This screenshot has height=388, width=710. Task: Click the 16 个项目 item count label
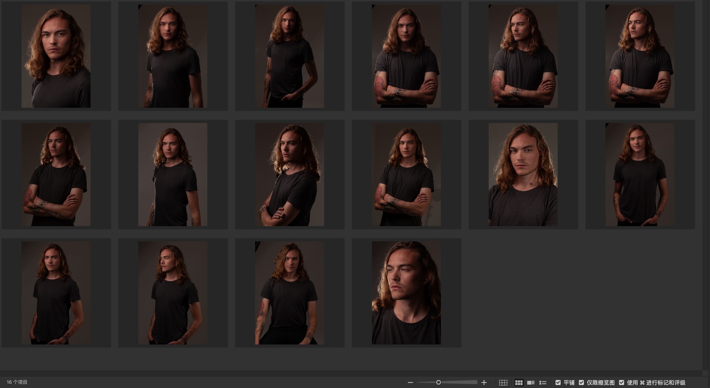17,382
